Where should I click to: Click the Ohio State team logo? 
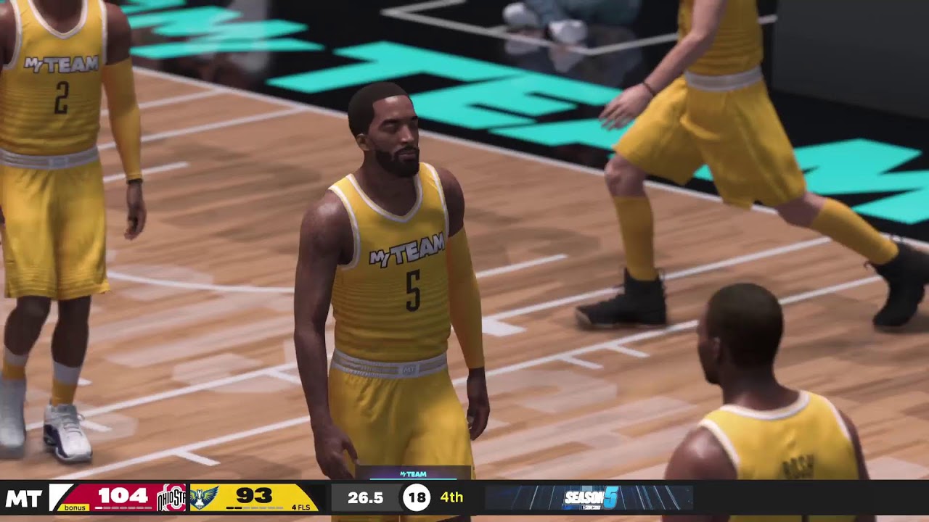tap(172, 498)
